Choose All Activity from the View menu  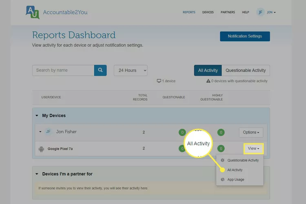pyautogui.click(x=235, y=170)
